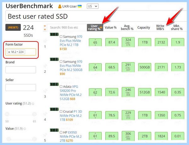Pin the Samsung 970 Evo Plus 1TB row
Viewport: 189px width, 145px height.
pyautogui.click(x=45, y=41)
